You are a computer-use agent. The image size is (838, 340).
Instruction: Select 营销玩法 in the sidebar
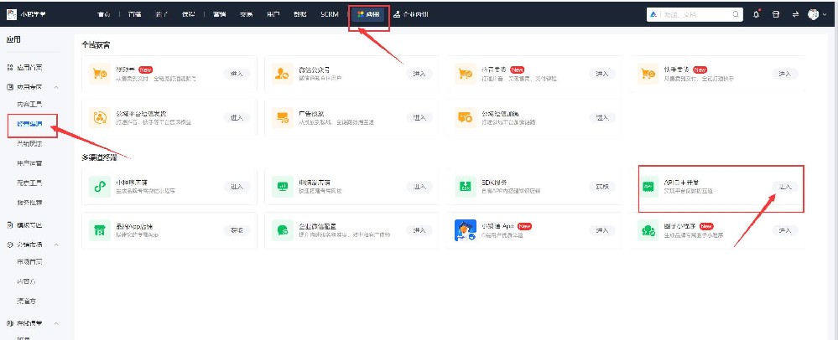(29, 143)
